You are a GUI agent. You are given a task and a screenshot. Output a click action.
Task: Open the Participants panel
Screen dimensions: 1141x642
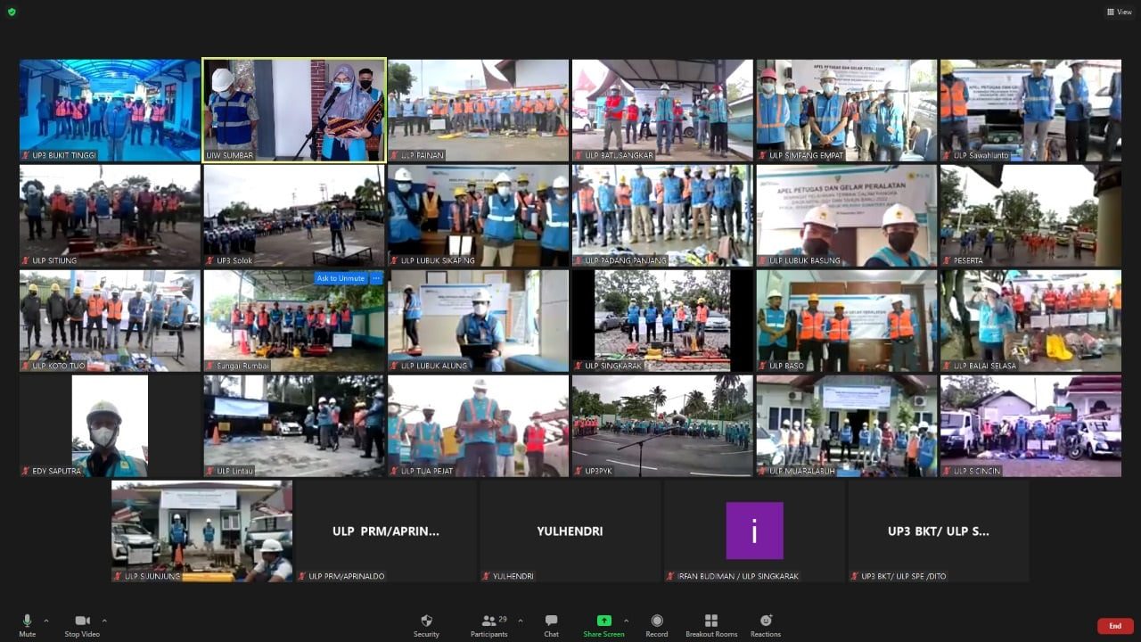[x=488, y=625]
